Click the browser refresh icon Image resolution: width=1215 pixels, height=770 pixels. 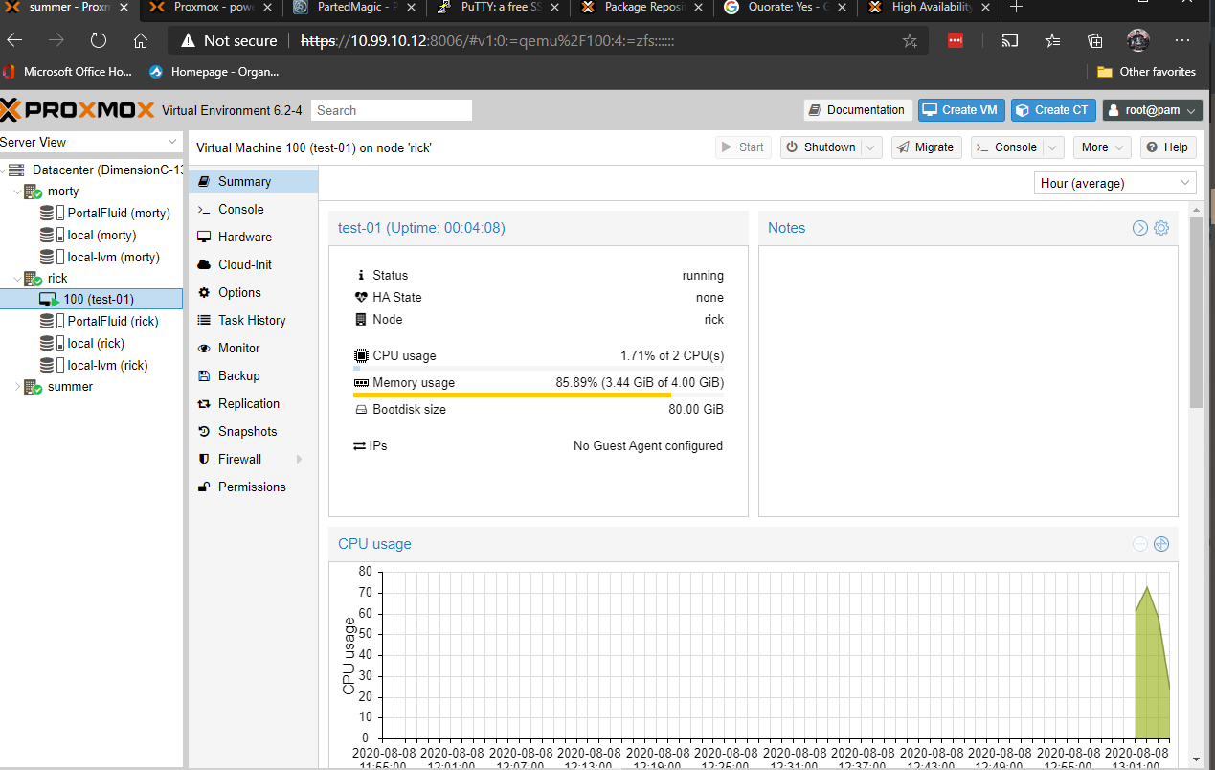99,40
